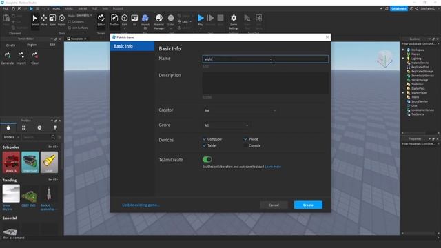Toggle the Computer device checkbox
The image size is (441, 248).
[205, 139]
